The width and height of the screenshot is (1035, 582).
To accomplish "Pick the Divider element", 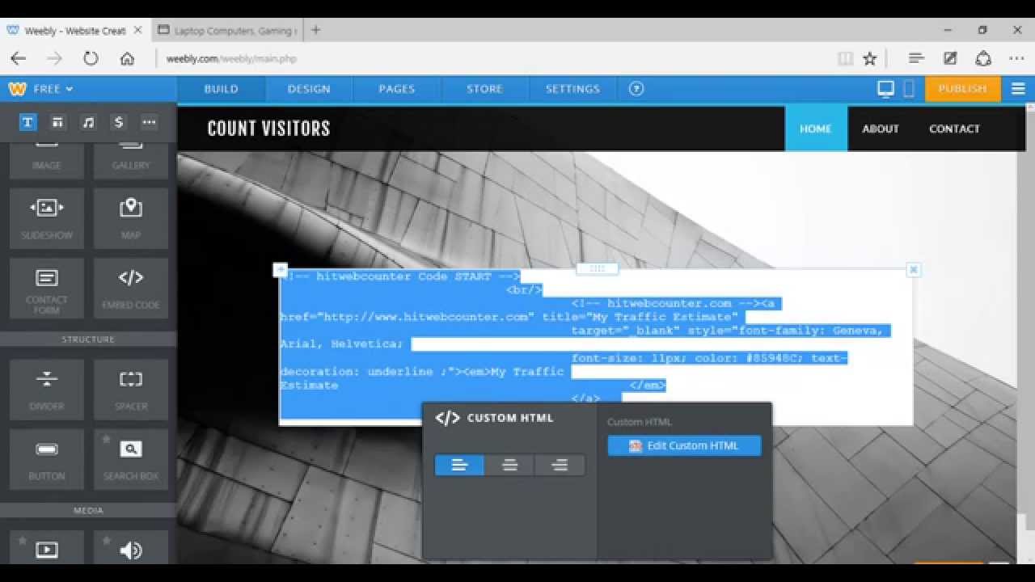I will [47, 390].
